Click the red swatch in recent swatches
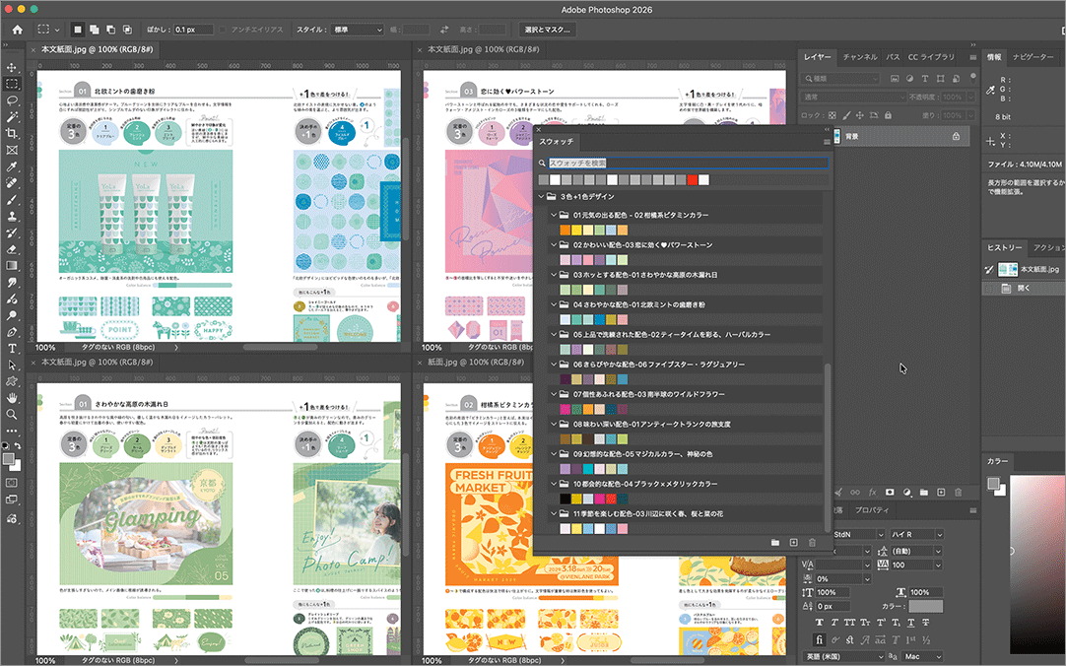This screenshot has width=1066, height=666. point(692,180)
